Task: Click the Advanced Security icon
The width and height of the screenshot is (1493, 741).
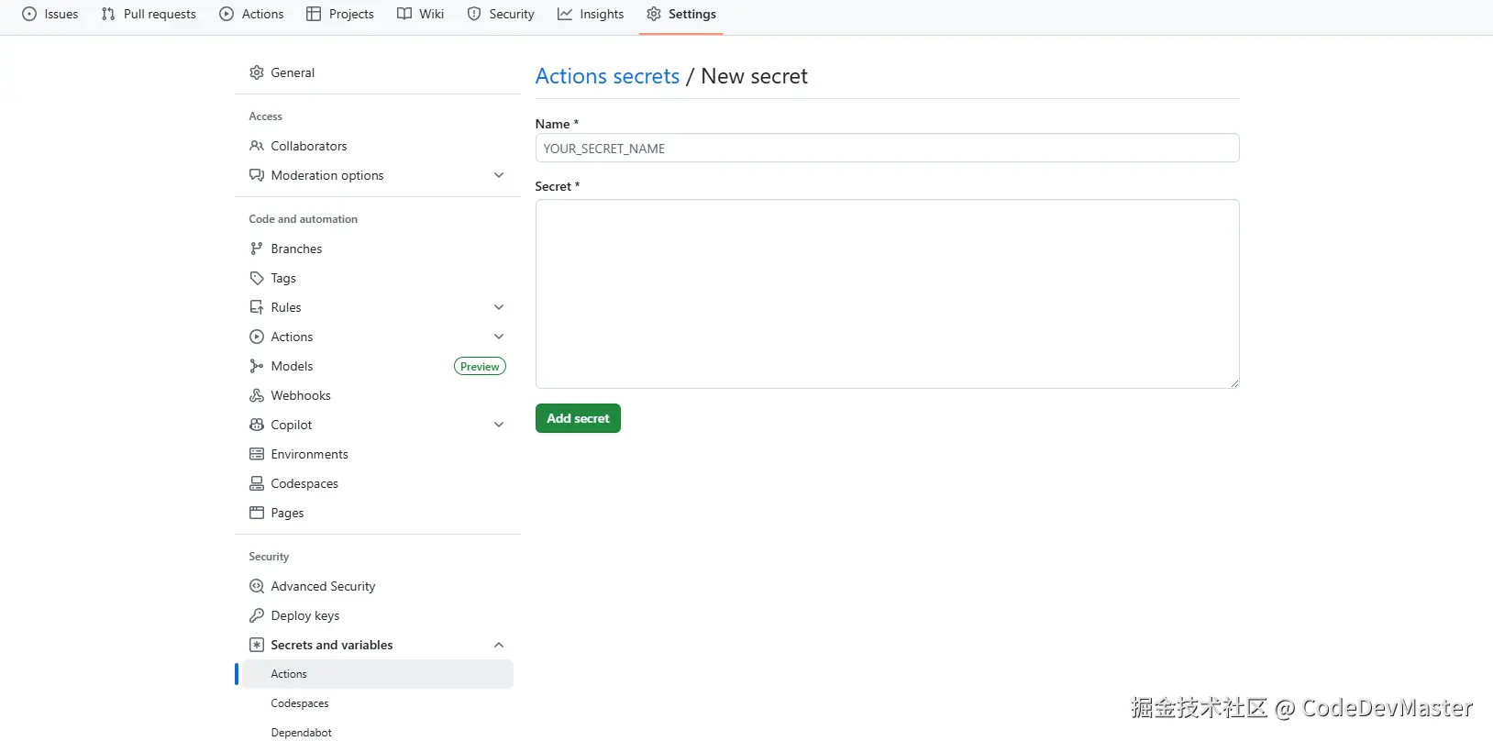Action: pos(257,586)
